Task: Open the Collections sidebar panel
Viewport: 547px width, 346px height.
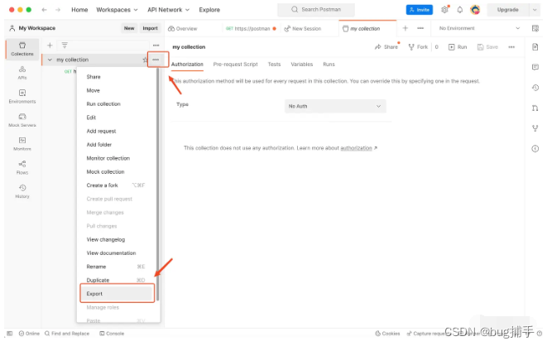Action: coord(22,49)
